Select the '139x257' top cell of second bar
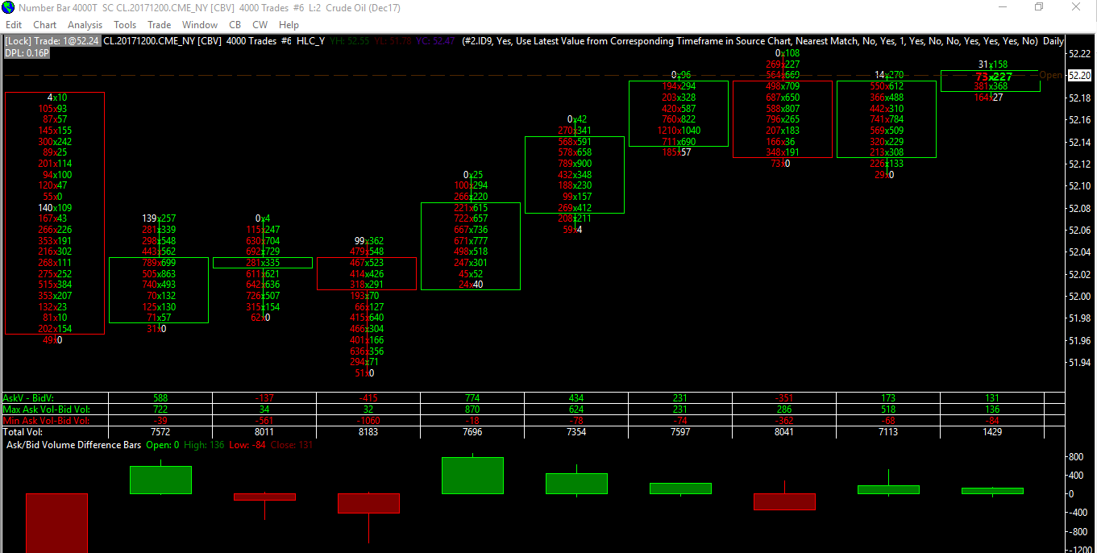Screen dimensions: 1097x553 point(159,218)
